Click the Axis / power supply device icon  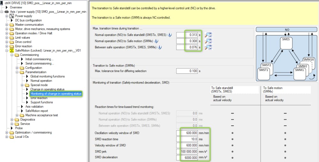click(x=6, y=12)
